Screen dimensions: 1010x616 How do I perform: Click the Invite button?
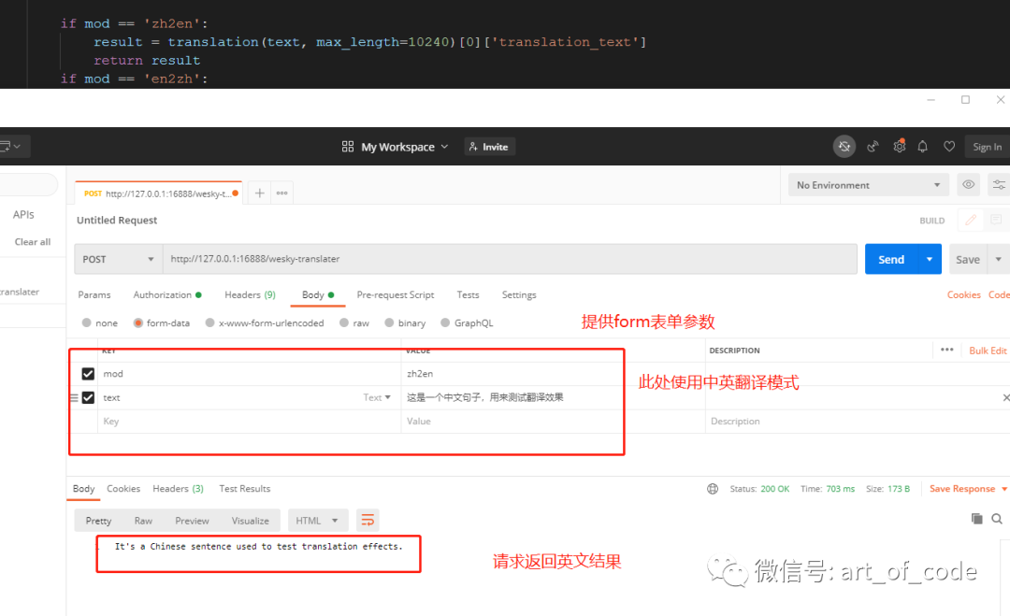[489, 147]
